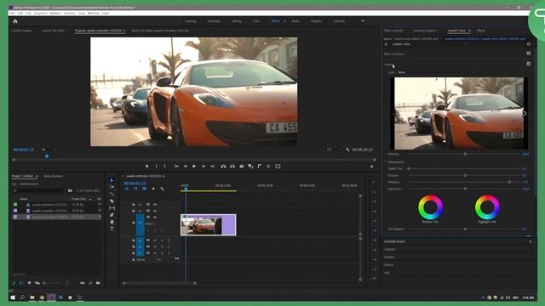This screenshot has height=306, width=545.
Task: Export a frame with the camera icon
Action: [242, 167]
